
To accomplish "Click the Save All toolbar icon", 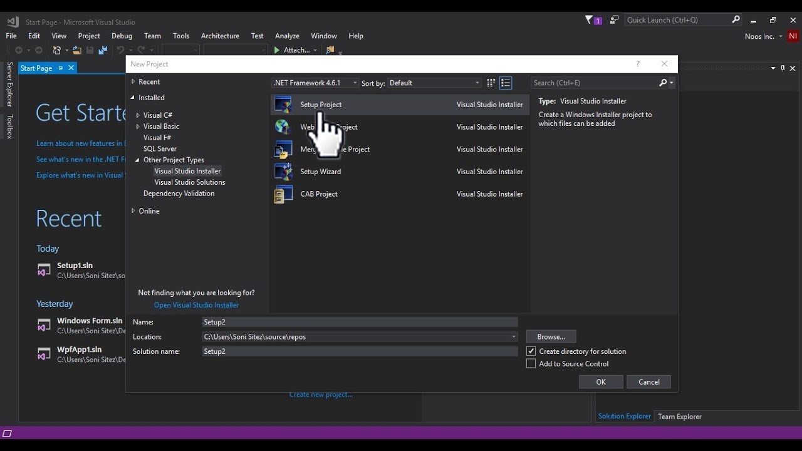I will tap(102, 50).
